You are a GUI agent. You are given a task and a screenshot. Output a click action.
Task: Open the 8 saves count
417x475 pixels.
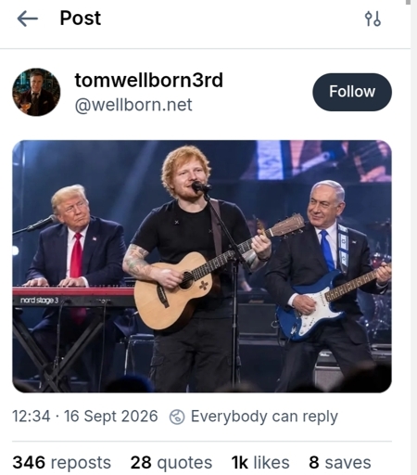point(340,462)
